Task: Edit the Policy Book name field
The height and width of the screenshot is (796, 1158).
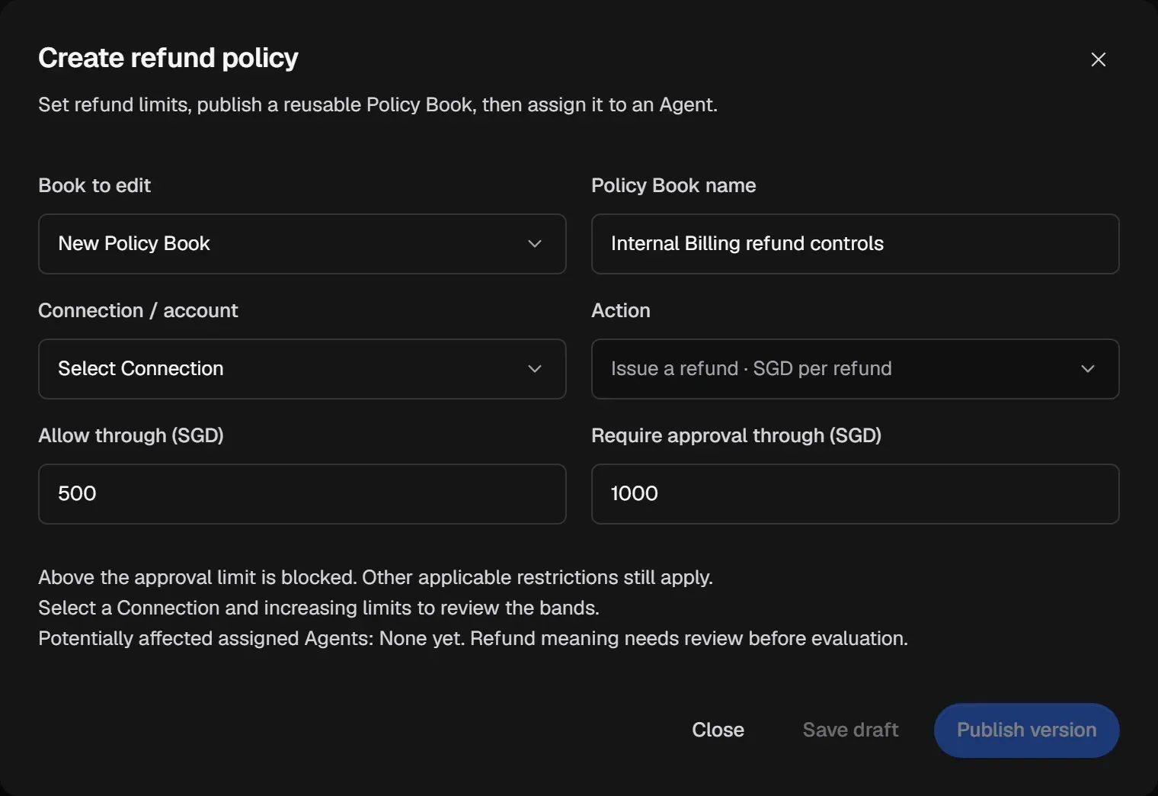Action: (x=855, y=244)
